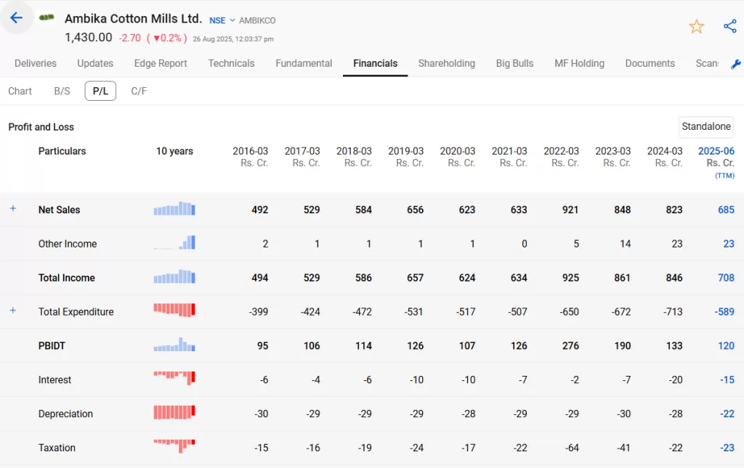Click the 10 years column header
The height and width of the screenshot is (468, 744).
174,151
